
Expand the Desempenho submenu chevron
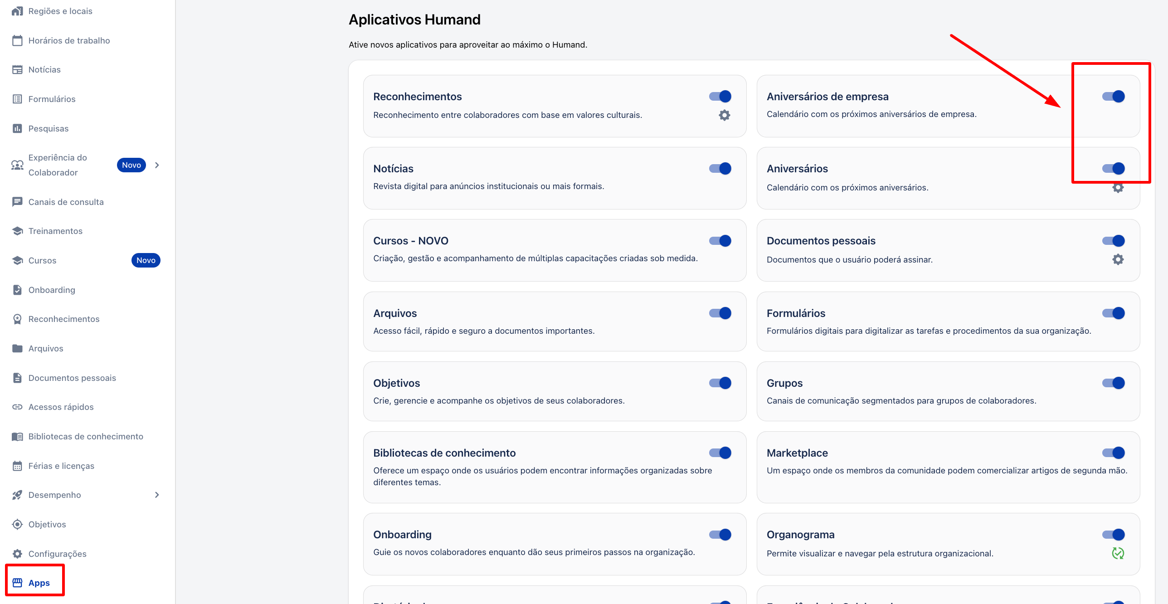click(x=157, y=495)
